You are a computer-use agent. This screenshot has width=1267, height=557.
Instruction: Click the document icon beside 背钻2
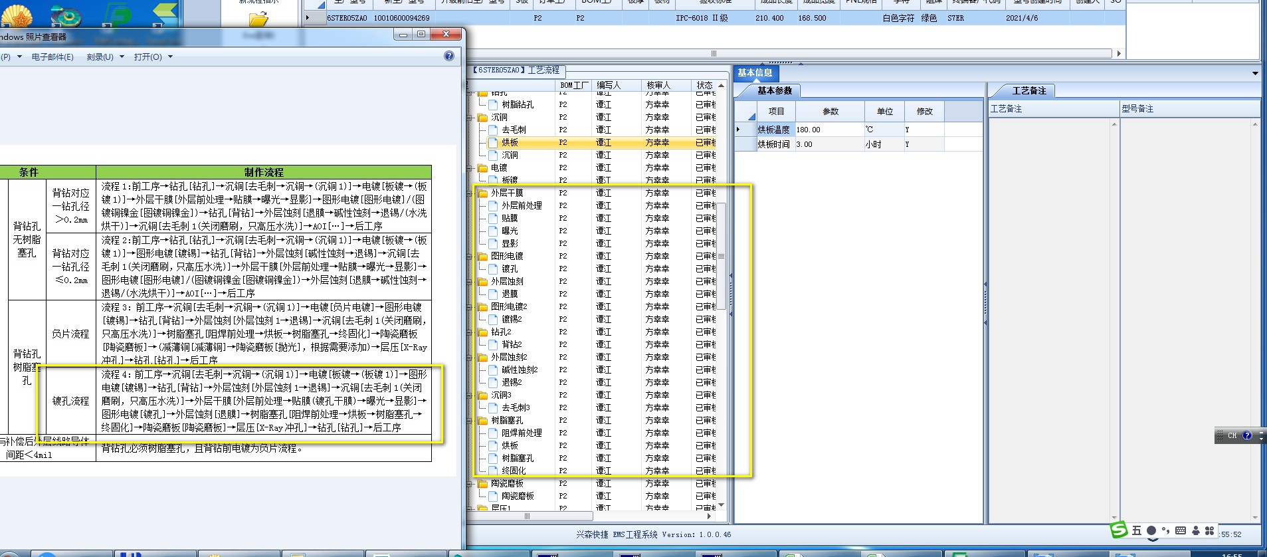[493, 344]
